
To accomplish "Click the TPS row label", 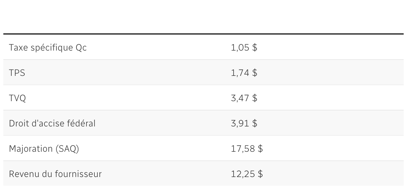I will (17, 73).
